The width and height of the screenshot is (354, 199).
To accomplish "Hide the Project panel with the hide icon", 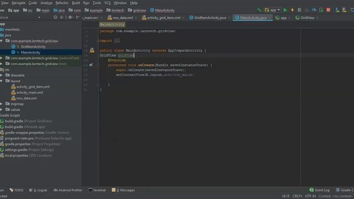I will [77, 17].
